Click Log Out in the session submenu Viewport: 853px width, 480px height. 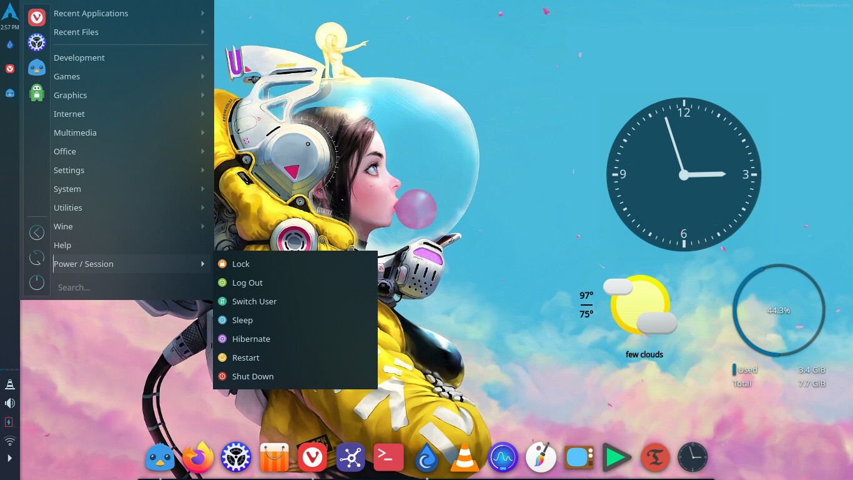(247, 282)
